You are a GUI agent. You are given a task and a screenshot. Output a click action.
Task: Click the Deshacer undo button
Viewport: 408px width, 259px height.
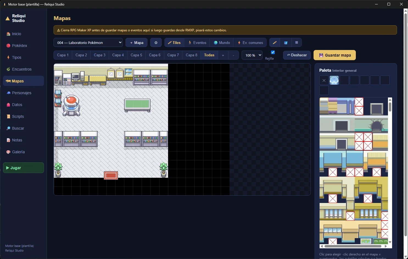297,55
